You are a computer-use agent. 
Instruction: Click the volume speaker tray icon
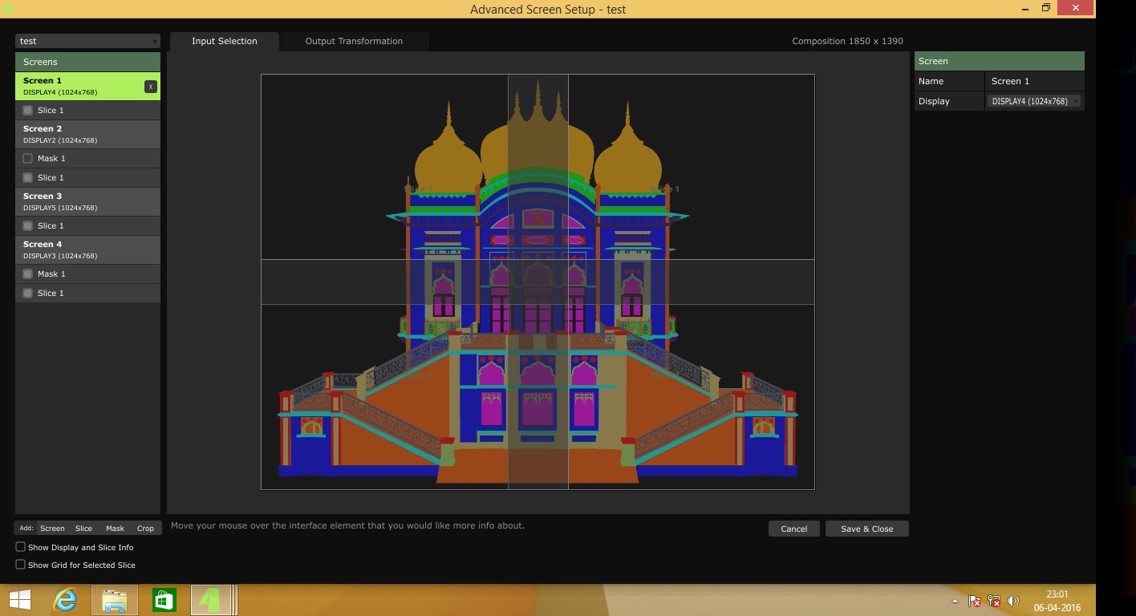point(1013,601)
